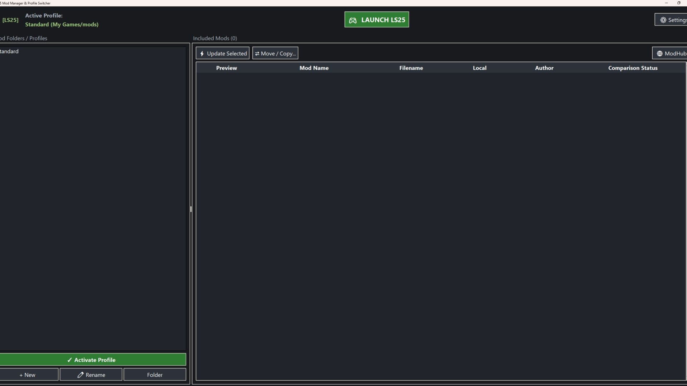Click the 'Standard (My Games/mods)' active profile text
The image size is (687, 386).
coord(62,24)
